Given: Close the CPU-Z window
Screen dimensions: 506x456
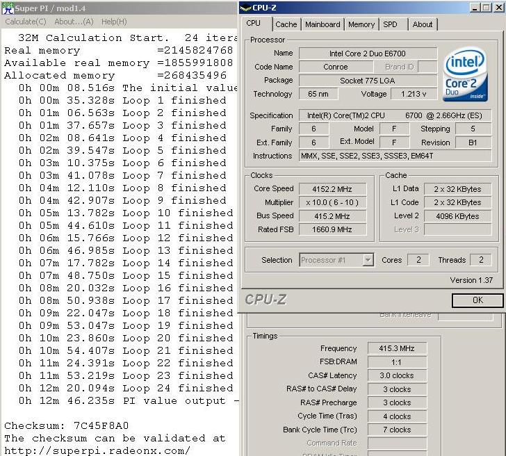Looking at the screenshot, I should tap(498, 8).
